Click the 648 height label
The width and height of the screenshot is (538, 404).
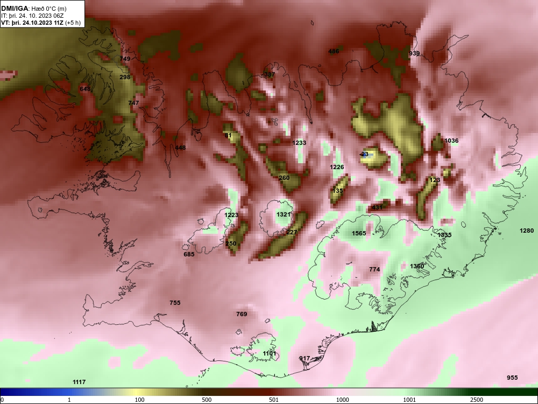85,89
